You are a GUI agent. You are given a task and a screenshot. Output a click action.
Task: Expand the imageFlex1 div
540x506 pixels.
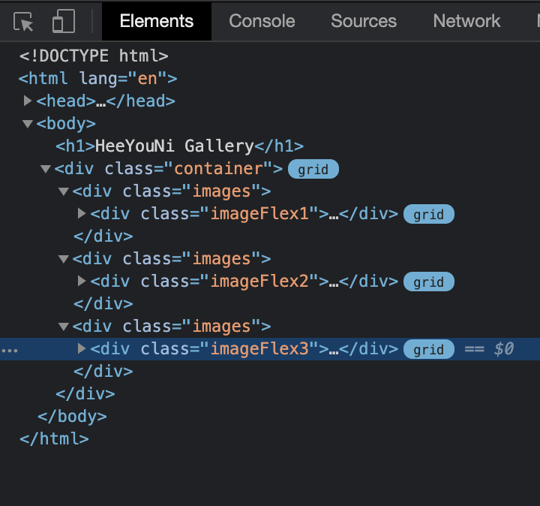82,213
